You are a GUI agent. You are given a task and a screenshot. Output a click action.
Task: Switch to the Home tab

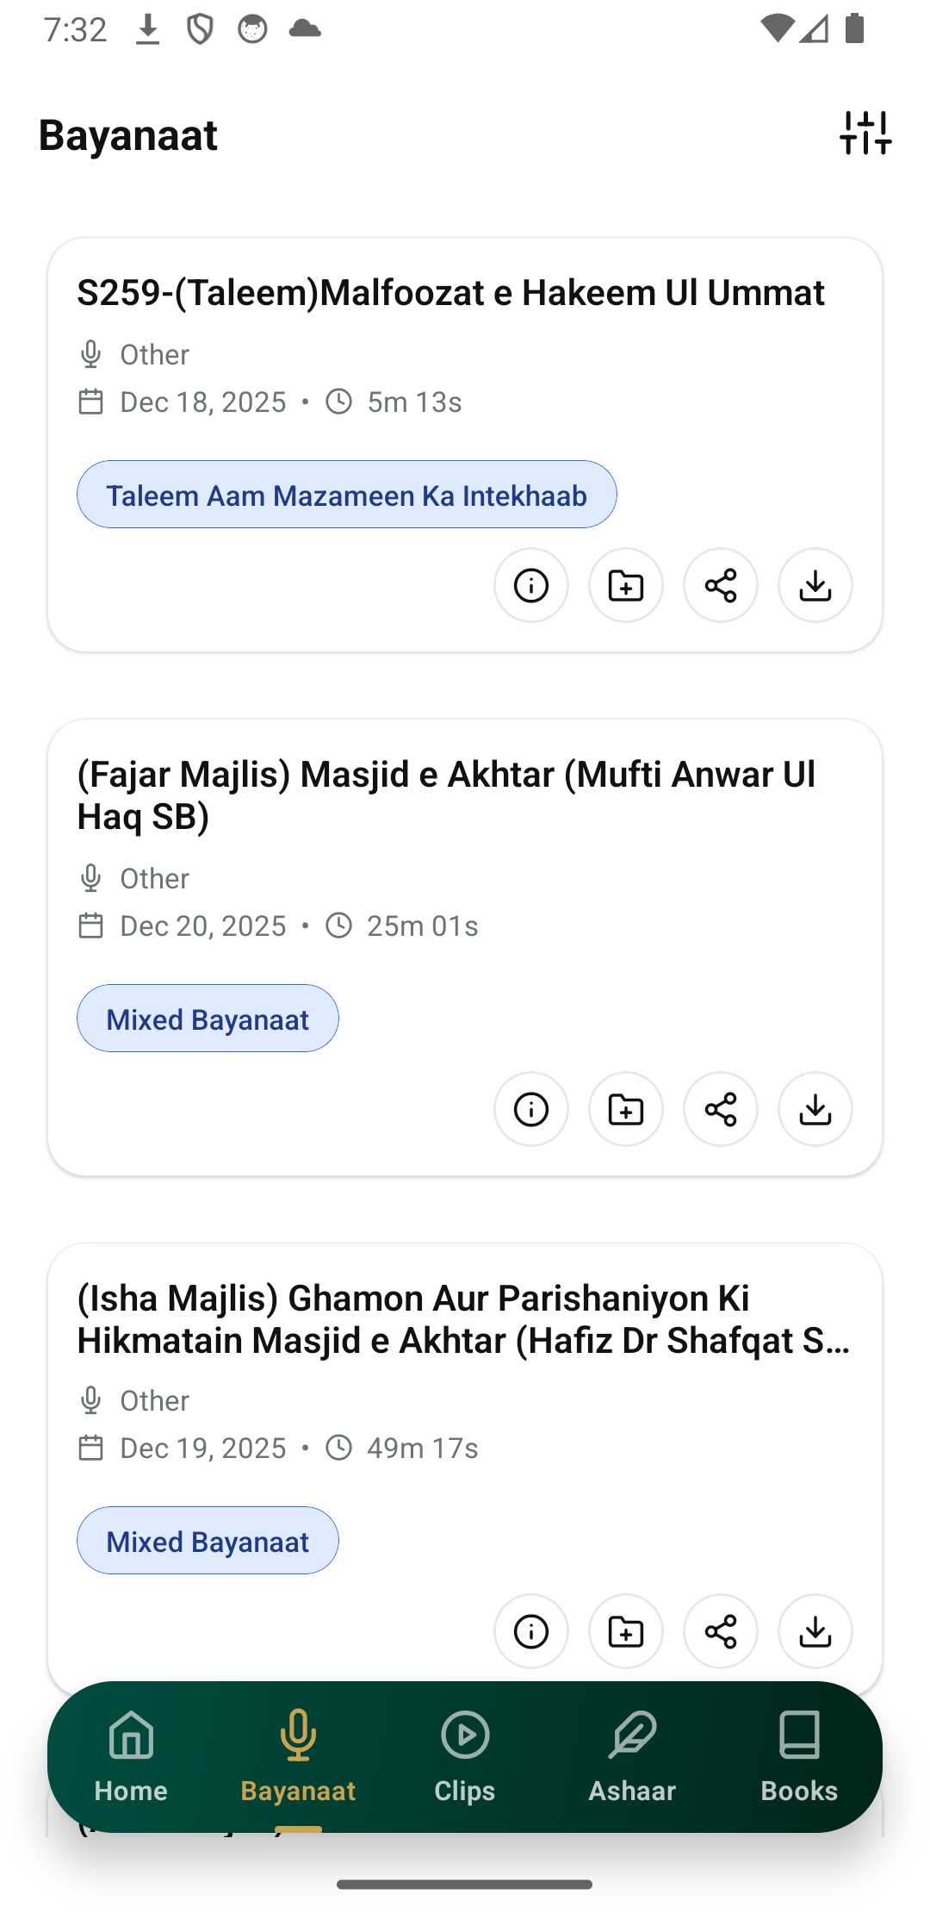coord(131,1757)
